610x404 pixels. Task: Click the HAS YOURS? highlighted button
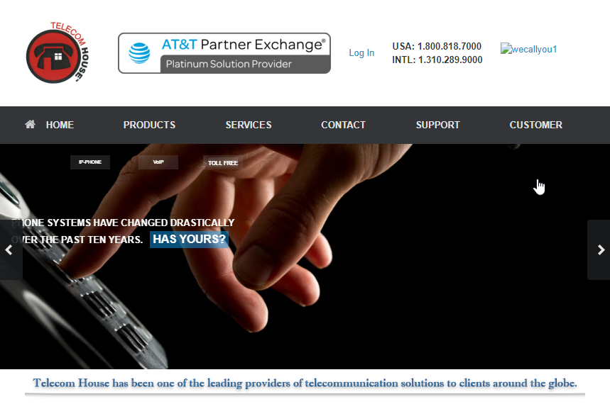coord(189,239)
